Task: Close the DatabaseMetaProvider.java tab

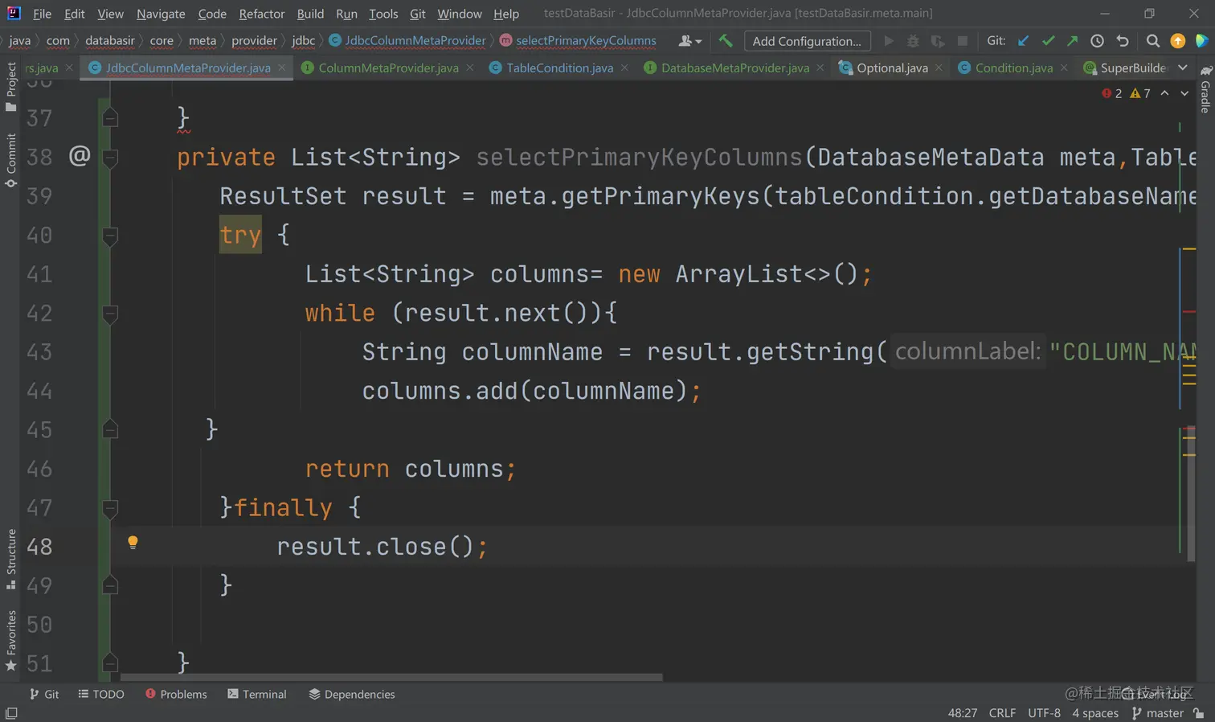Action: click(x=820, y=68)
